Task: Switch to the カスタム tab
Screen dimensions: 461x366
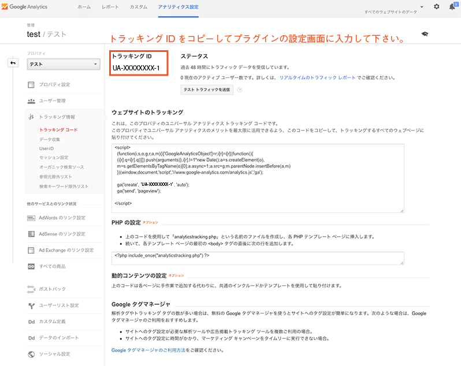Action: point(139,7)
